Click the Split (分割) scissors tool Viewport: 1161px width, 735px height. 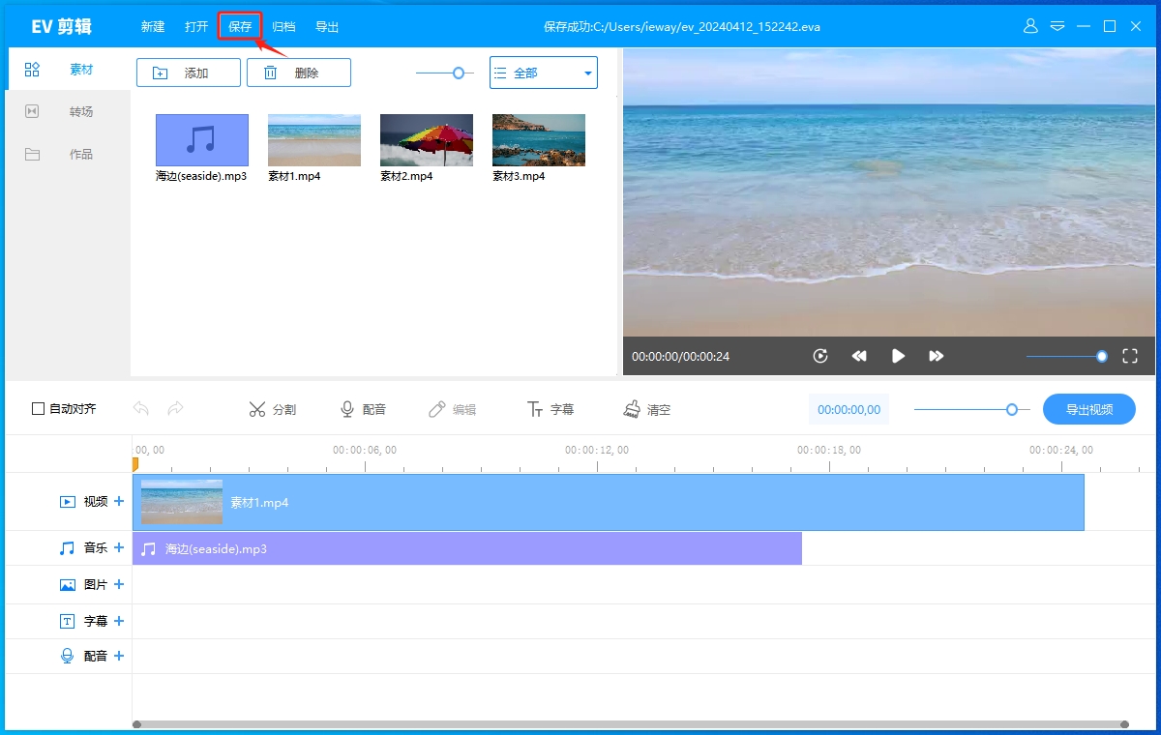(272, 409)
